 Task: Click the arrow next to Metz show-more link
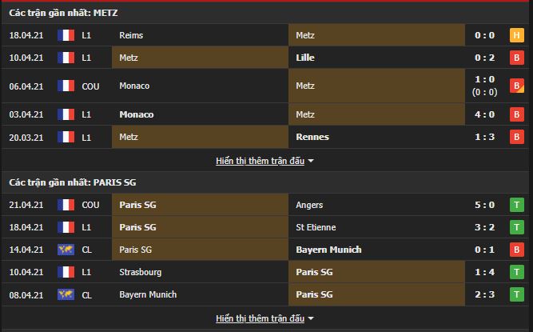coord(311,161)
